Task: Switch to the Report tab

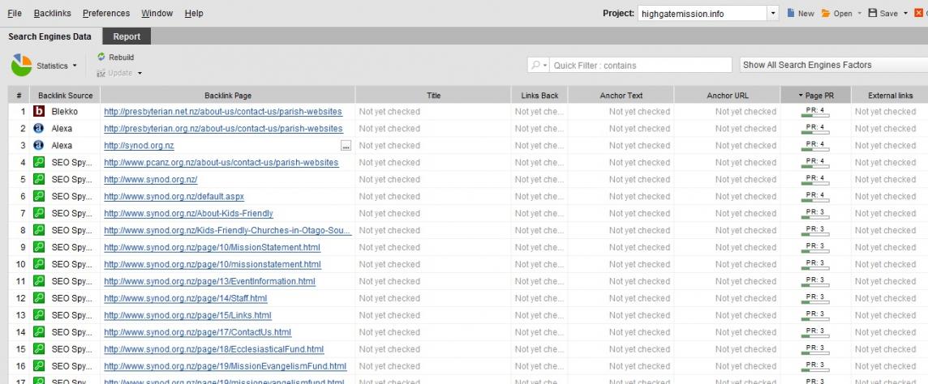Action: [127, 36]
